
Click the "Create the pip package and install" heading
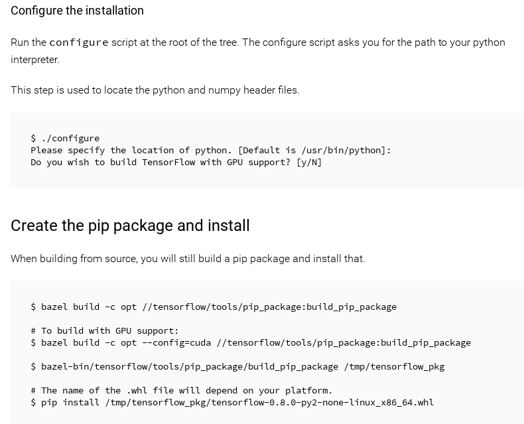click(130, 226)
